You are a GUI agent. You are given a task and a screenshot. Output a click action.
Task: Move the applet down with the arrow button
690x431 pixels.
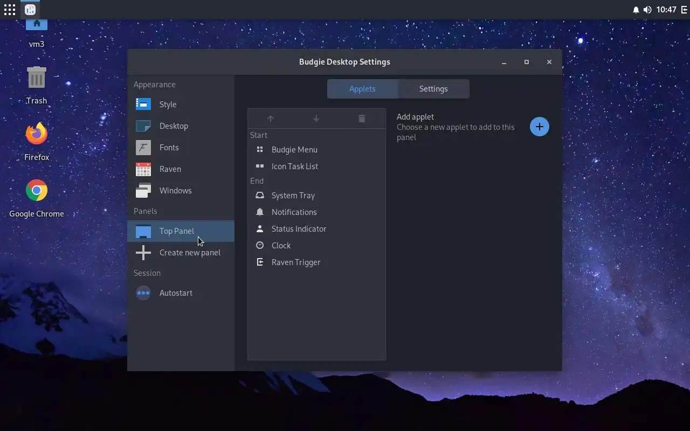(316, 119)
